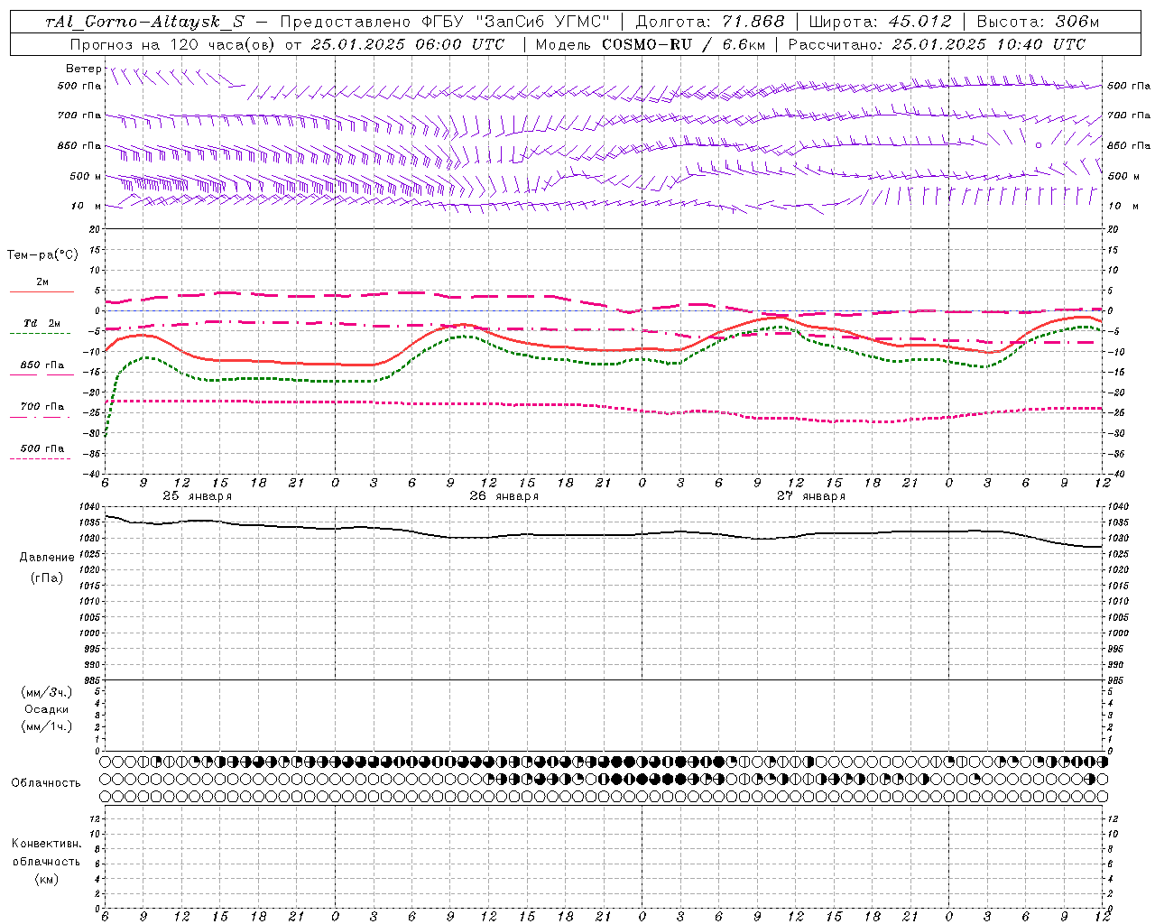The width and height of the screenshot is (1155, 924).
Task: Click the Модель COSMO-RU / 6.6км label
Action: (x=650, y=44)
